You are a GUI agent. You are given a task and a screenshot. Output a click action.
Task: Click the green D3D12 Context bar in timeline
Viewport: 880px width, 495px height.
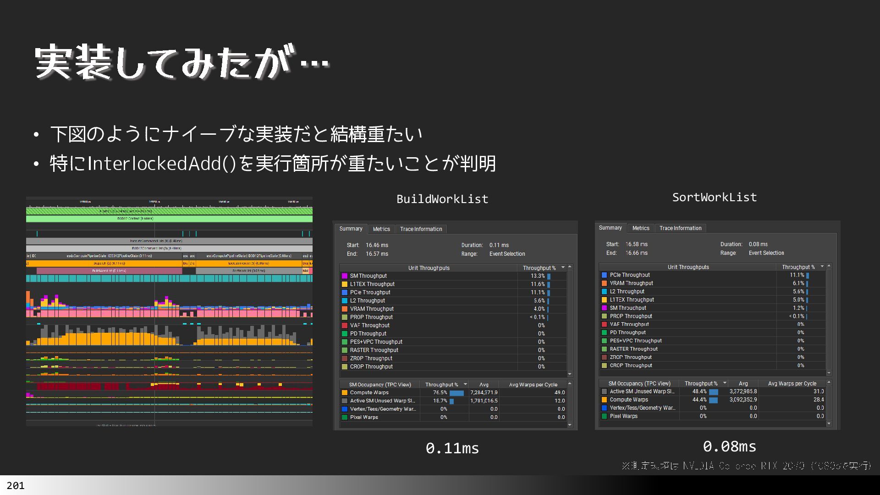[x=169, y=219]
